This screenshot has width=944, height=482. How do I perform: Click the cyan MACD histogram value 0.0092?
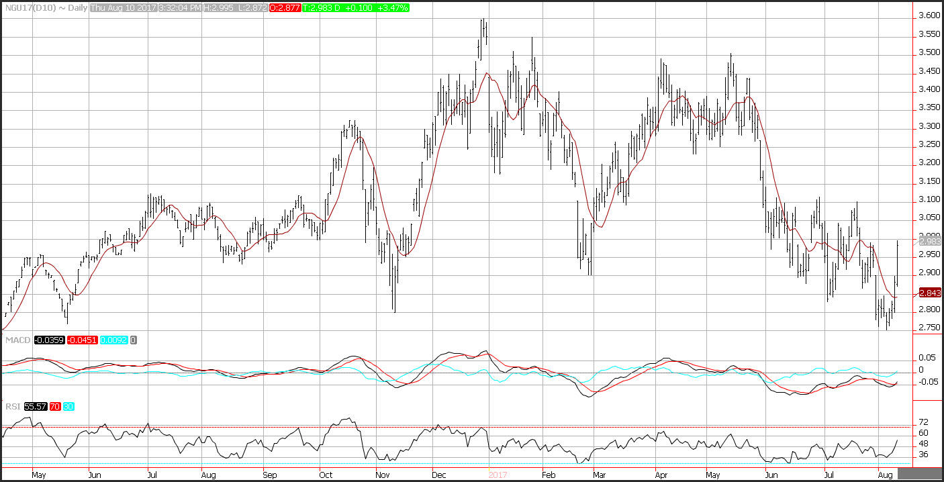(114, 340)
